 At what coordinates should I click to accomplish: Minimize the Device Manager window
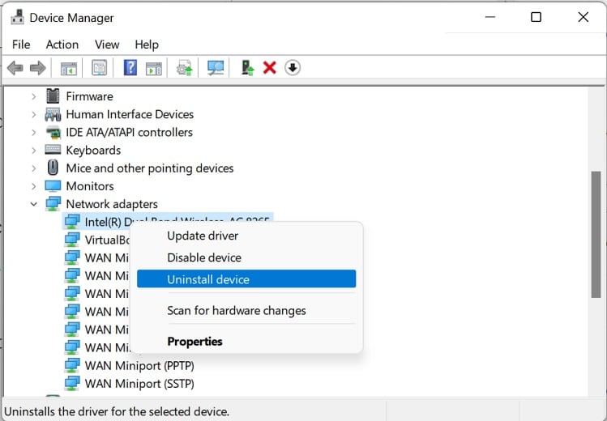[x=490, y=17]
